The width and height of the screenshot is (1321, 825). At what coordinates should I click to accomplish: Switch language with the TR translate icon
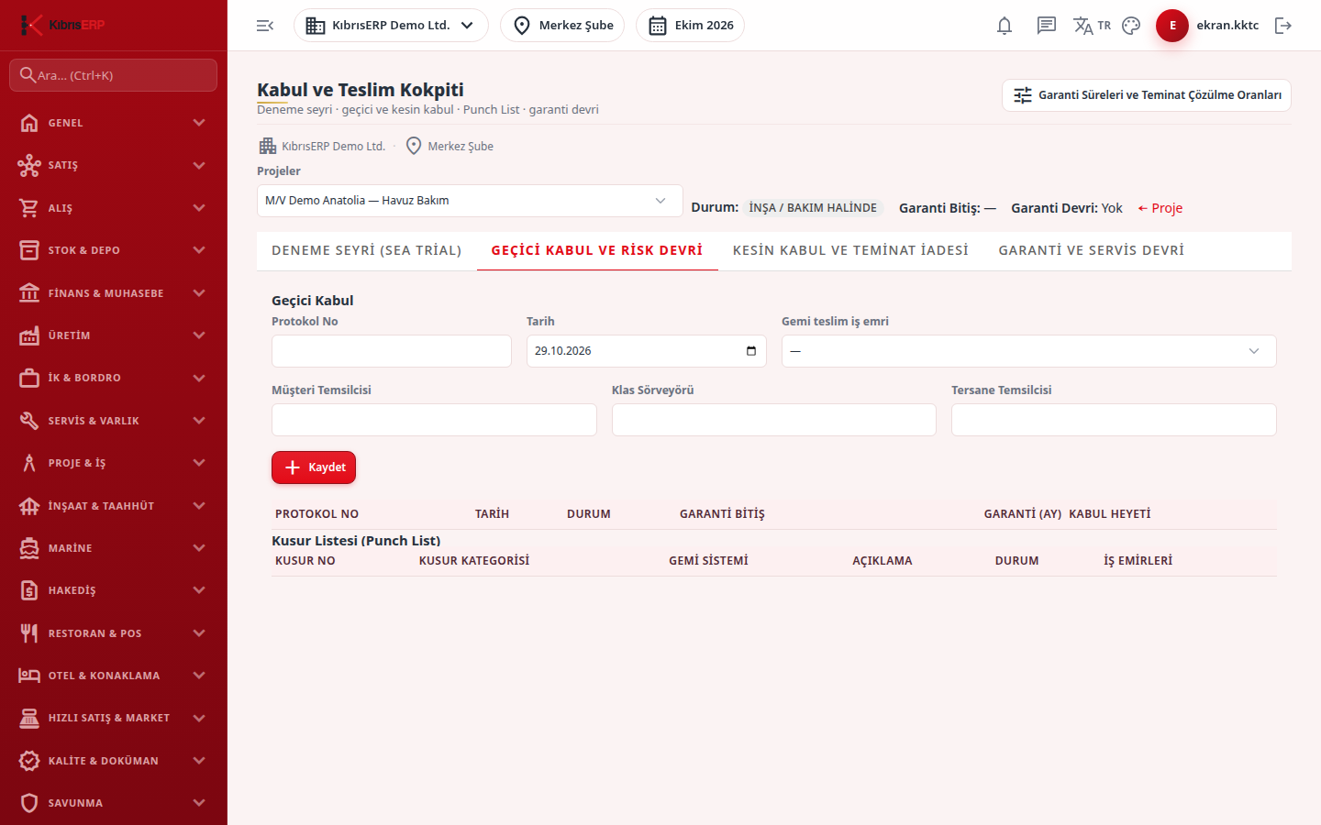coord(1092,26)
